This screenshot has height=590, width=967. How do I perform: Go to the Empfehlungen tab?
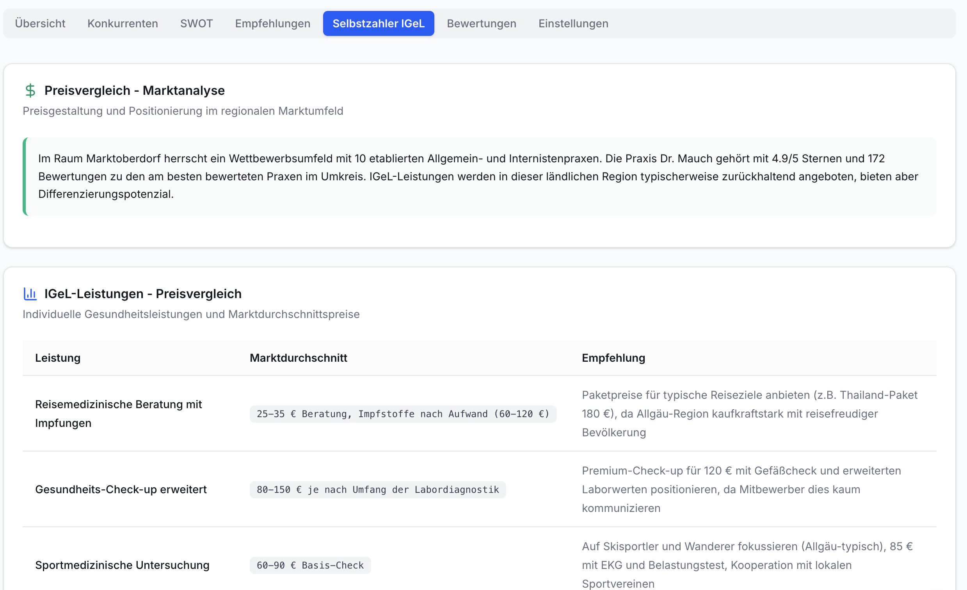click(x=272, y=23)
